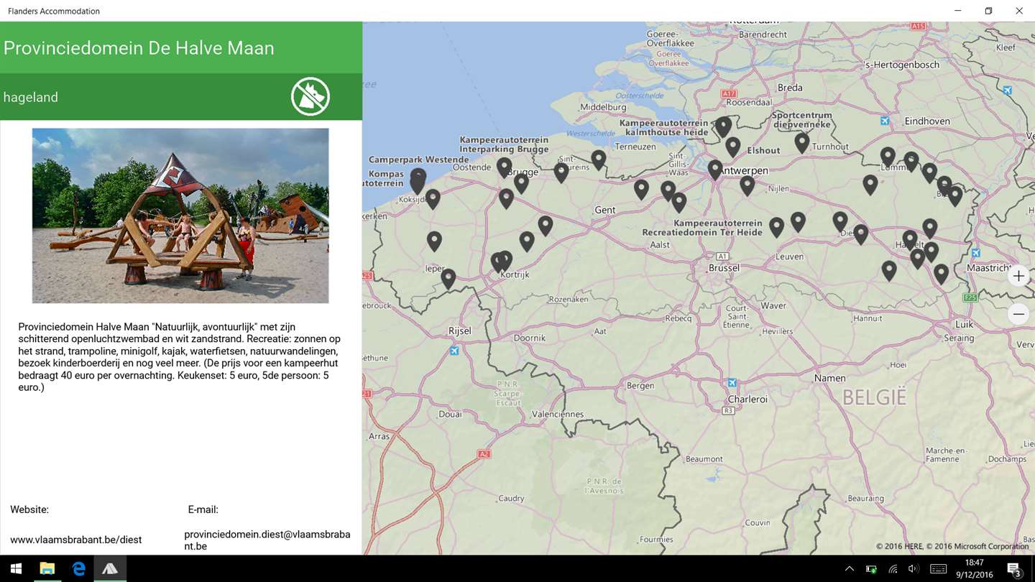Click the no-dogs-allowed icon
This screenshot has height=582, width=1035.
310,96
